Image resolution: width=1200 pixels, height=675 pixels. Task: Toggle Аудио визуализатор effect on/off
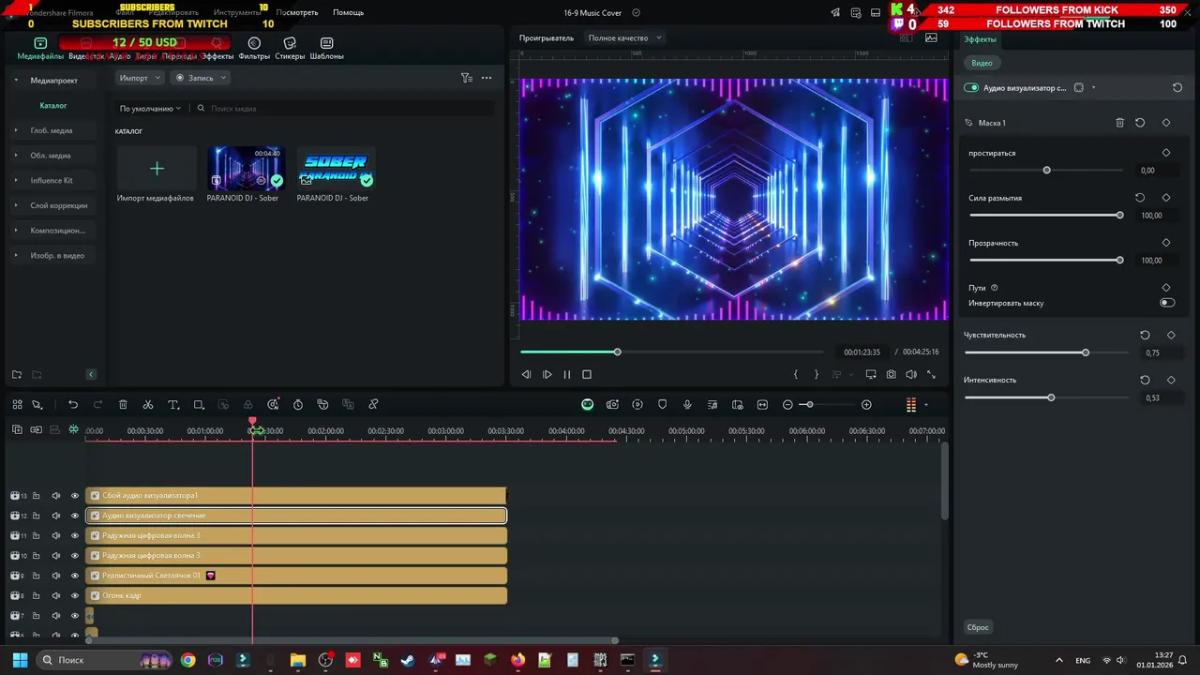[x=971, y=88]
